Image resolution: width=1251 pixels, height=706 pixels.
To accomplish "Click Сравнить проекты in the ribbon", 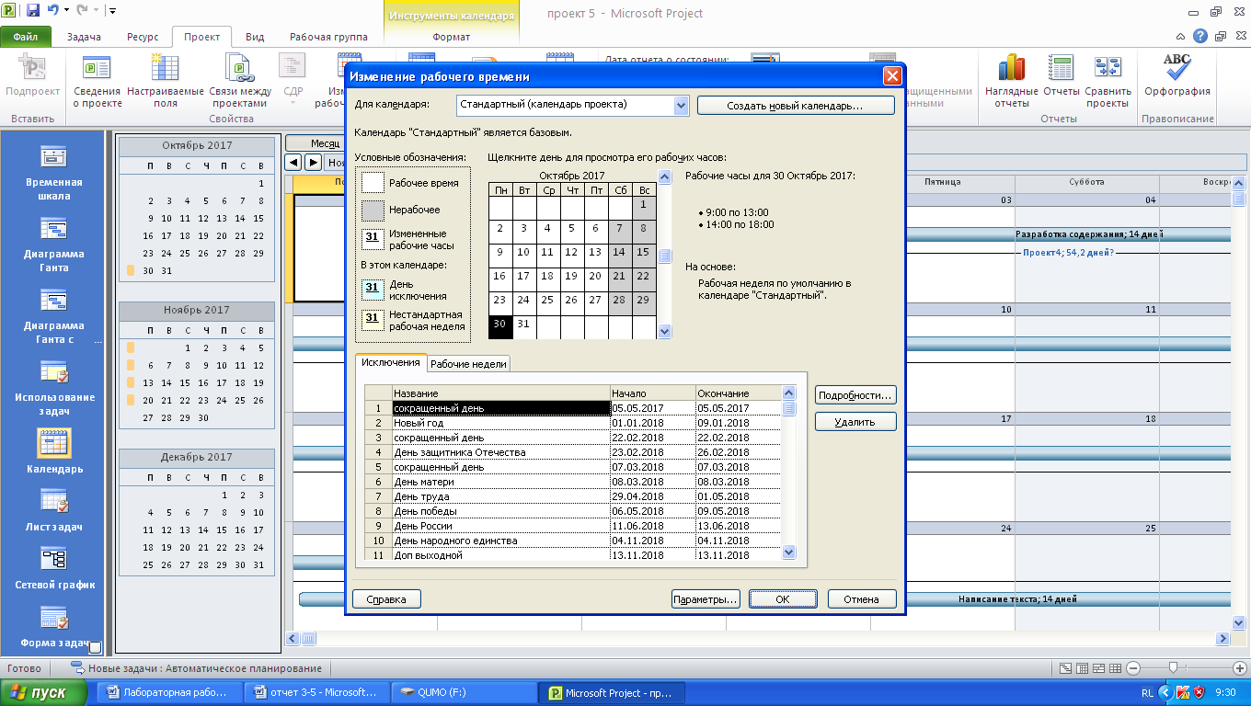I will click(x=1108, y=83).
